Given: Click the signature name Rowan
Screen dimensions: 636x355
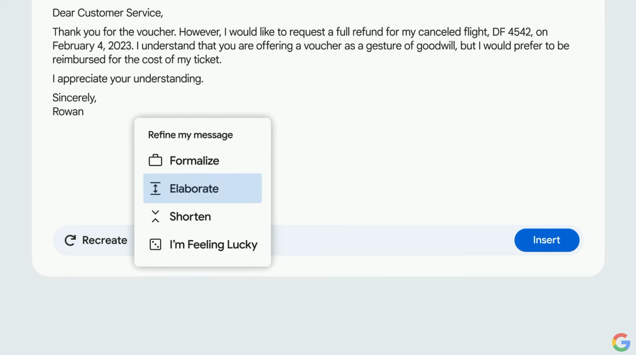Looking at the screenshot, I should point(68,112).
